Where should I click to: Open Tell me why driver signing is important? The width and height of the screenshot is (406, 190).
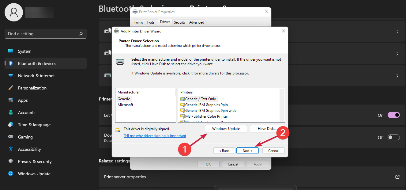click(x=155, y=136)
